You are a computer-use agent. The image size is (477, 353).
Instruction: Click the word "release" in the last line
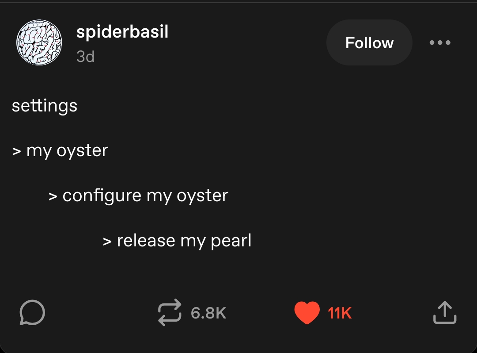(146, 241)
